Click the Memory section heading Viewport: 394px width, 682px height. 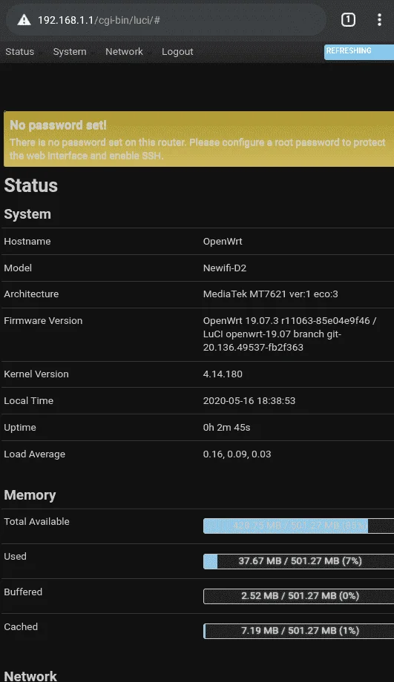pyautogui.click(x=30, y=495)
